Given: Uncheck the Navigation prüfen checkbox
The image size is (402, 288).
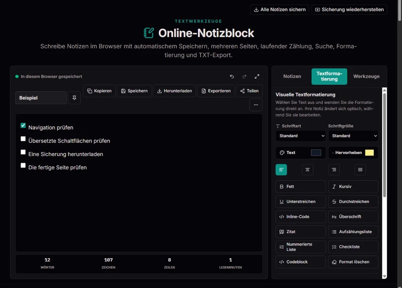Looking at the screenshot, I should click(23, 126).
